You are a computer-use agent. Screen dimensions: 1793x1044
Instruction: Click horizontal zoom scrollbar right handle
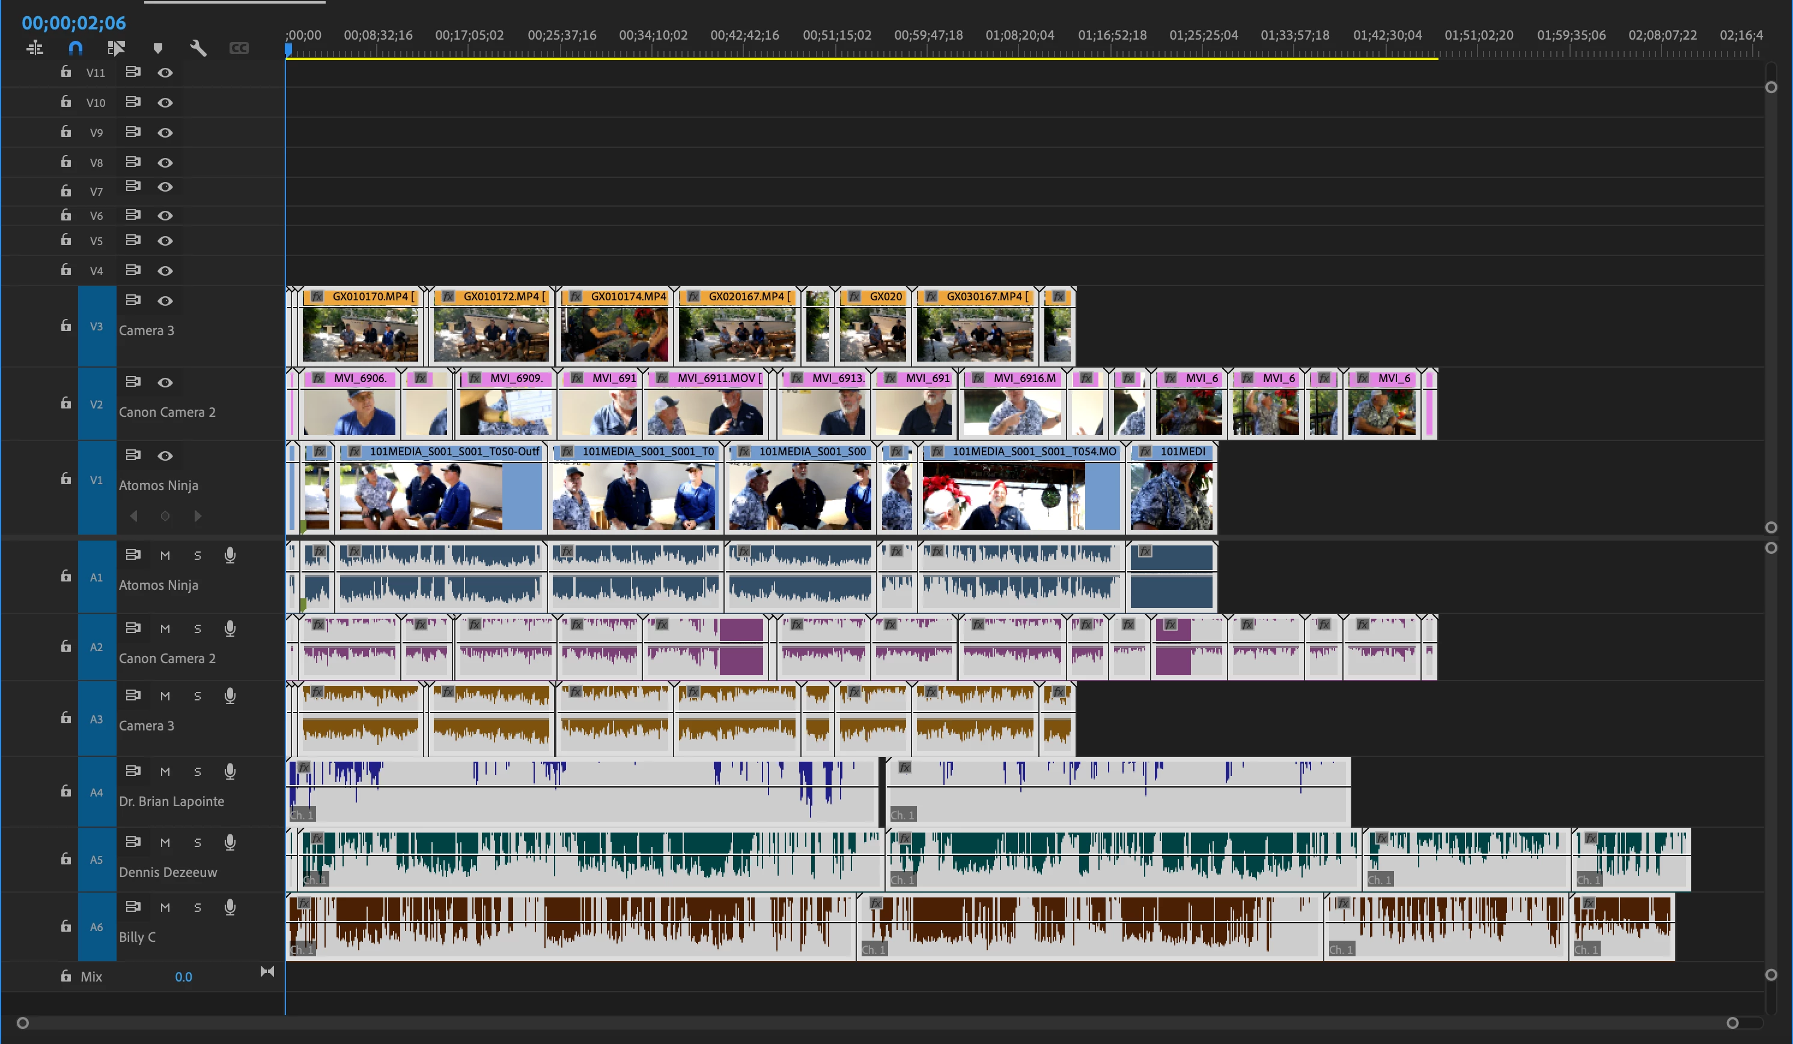pyautogui.click(x=1732, y=1022)
